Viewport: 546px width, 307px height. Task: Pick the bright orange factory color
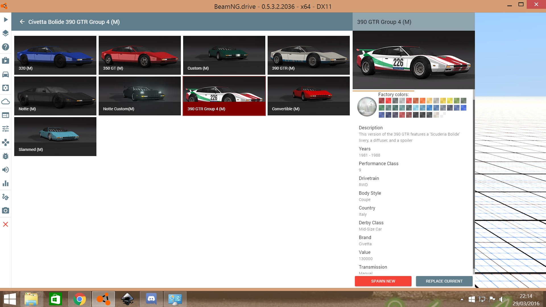point(423,101)
